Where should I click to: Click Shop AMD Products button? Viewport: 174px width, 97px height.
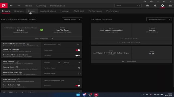tap(159, 19)
